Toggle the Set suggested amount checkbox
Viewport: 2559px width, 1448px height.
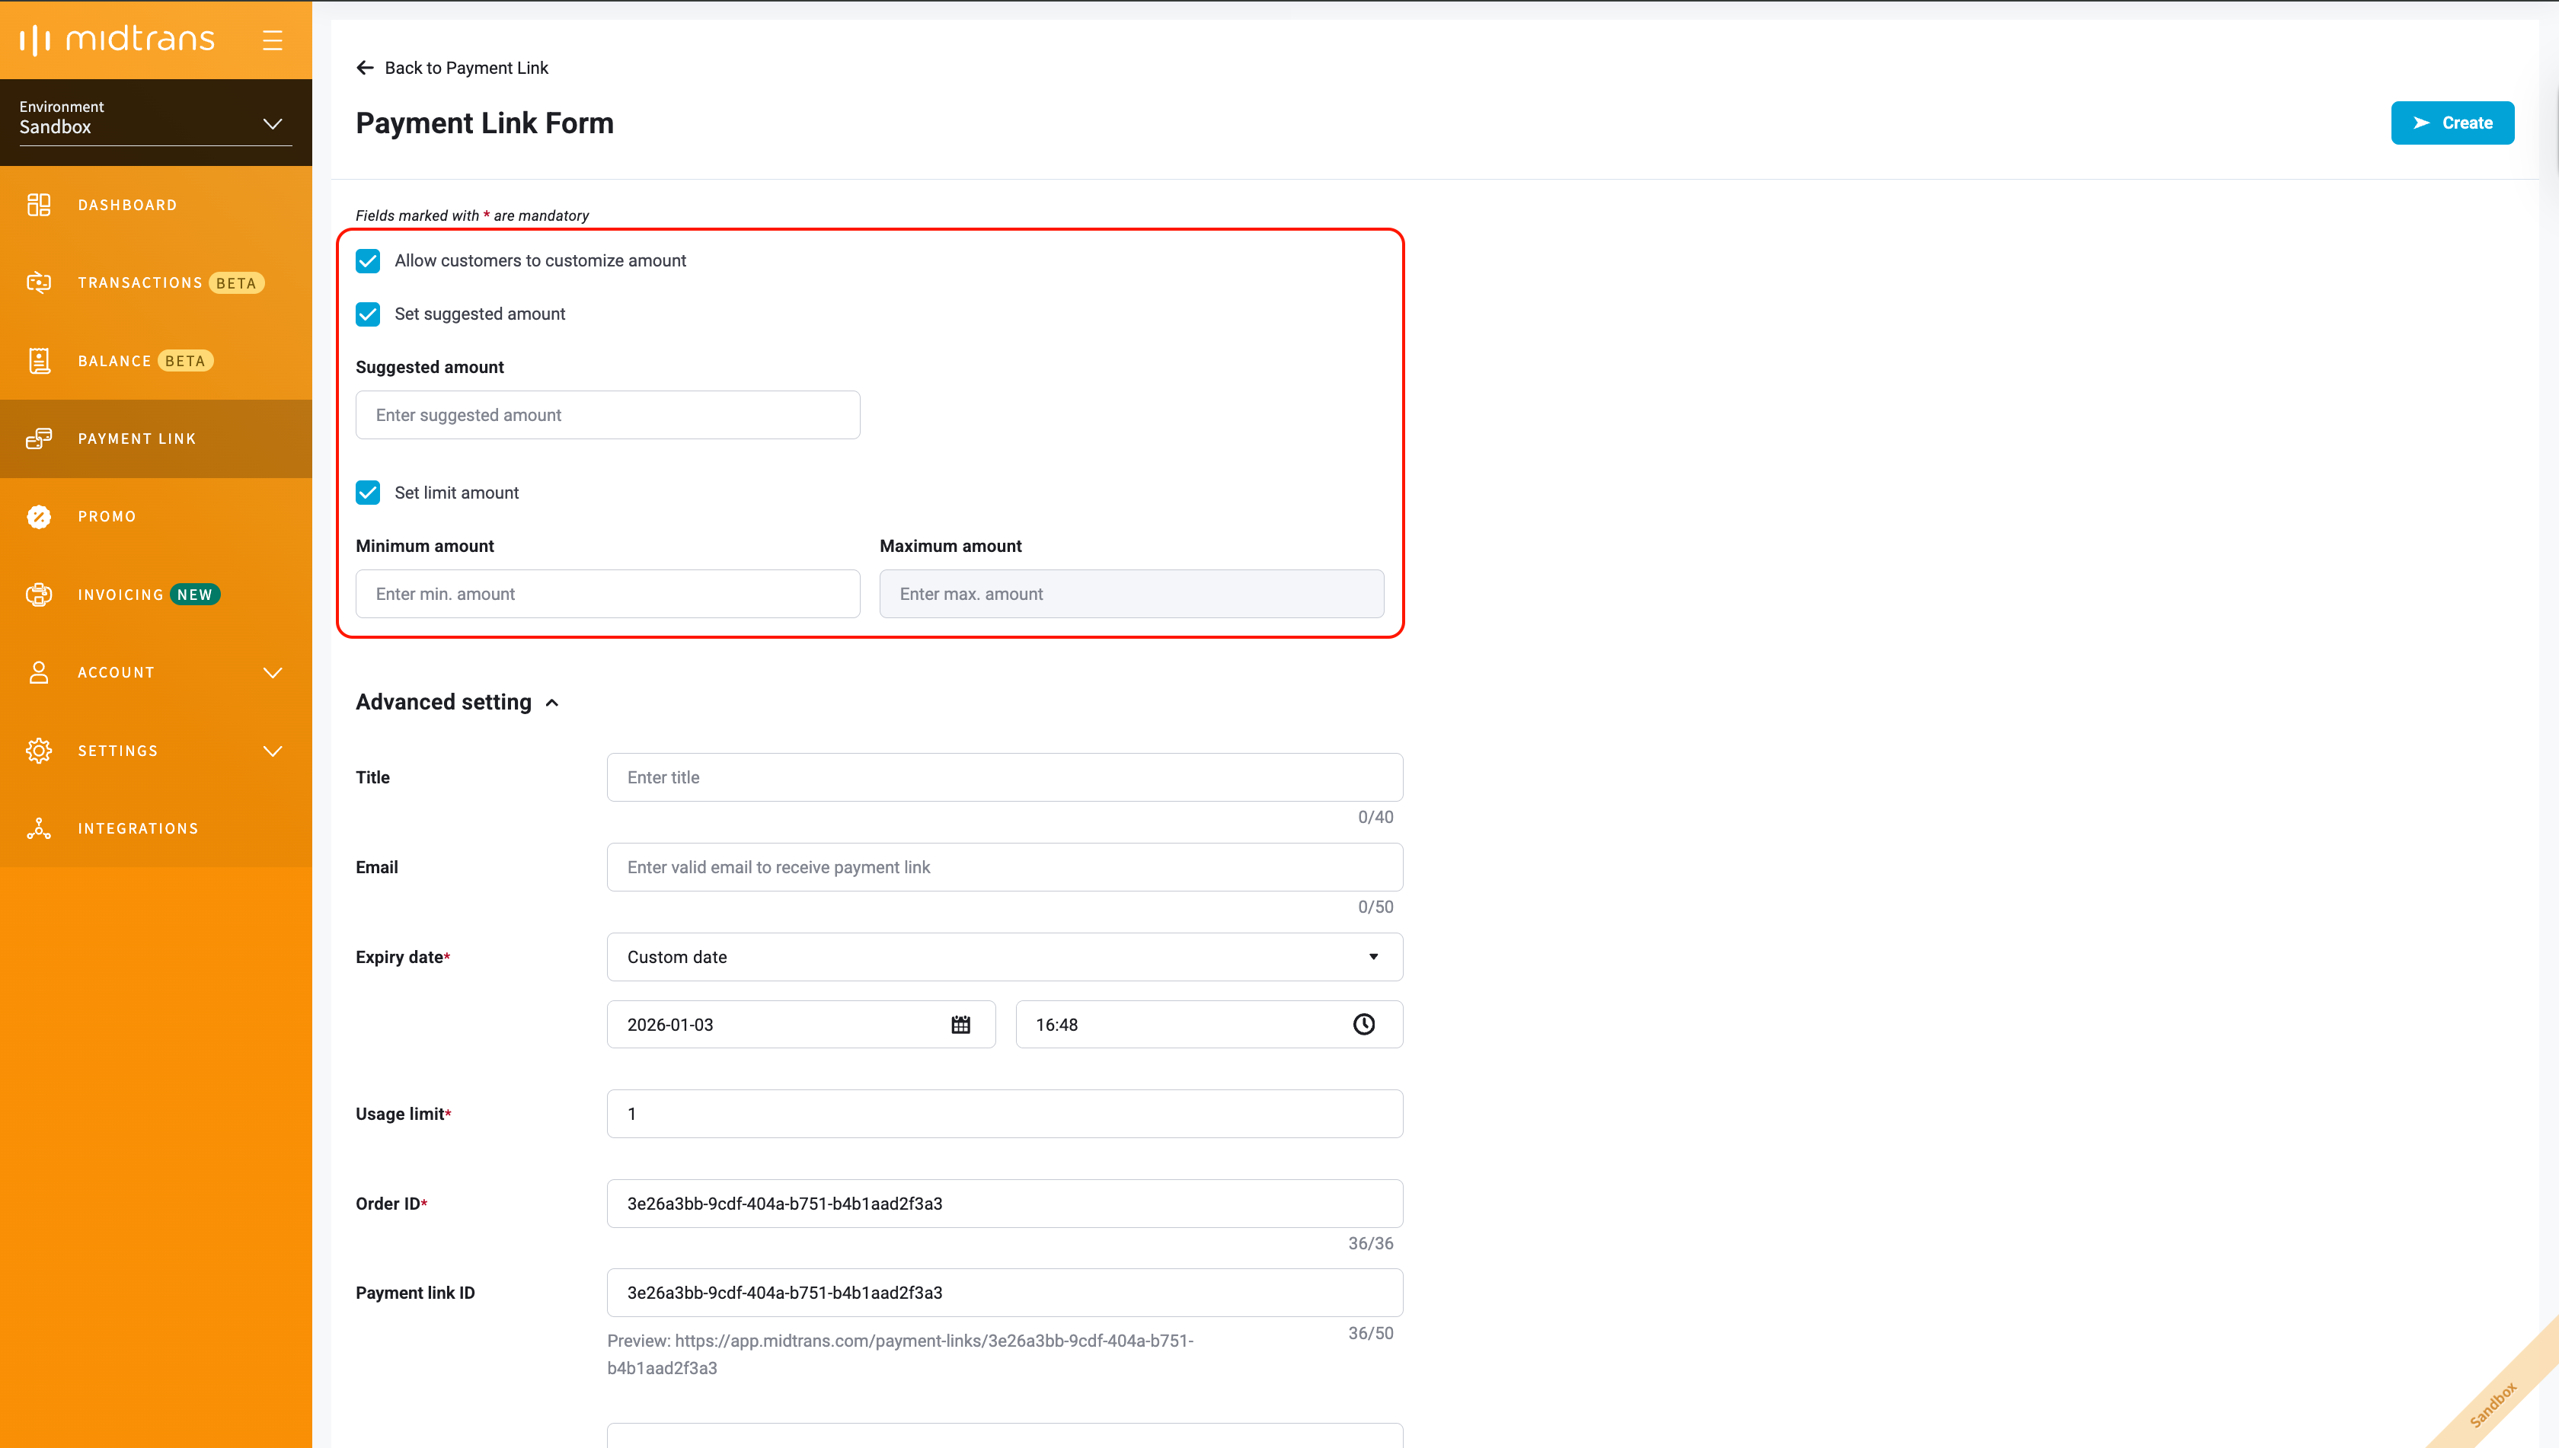368,314
